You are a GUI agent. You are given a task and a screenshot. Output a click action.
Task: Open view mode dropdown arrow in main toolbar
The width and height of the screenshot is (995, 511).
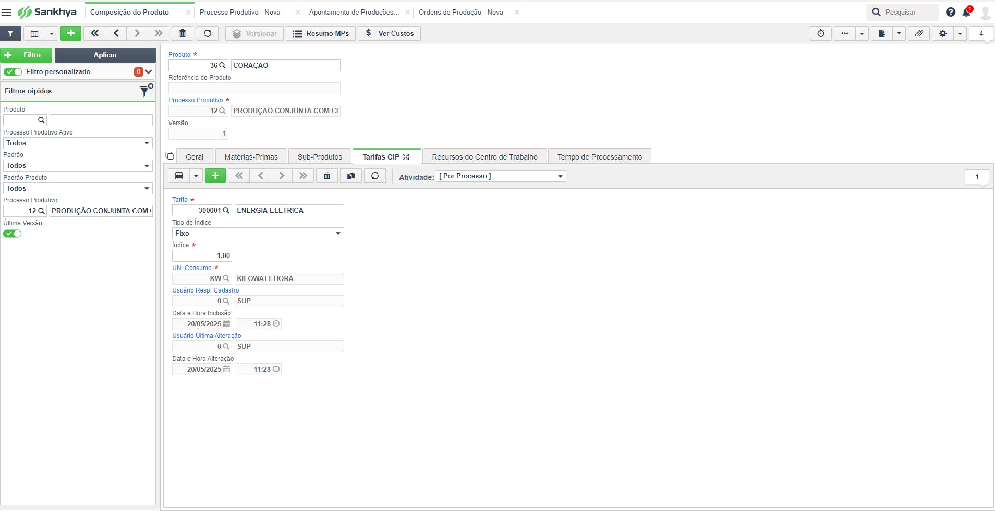[x=52, y=33]
